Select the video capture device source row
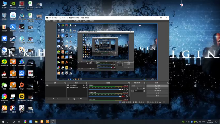The image size is (220, 124). pyautogui.click(x=77, y=87)
